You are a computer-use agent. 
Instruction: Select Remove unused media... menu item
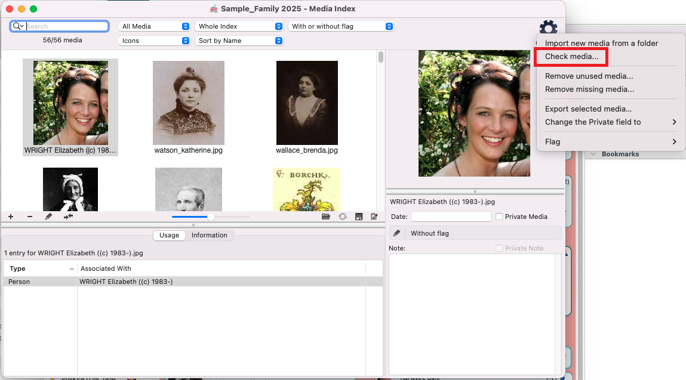click(x=589, y=76)
